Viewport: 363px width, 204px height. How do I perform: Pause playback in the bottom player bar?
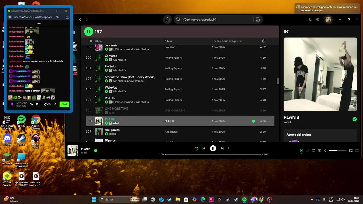click(213, 148)
